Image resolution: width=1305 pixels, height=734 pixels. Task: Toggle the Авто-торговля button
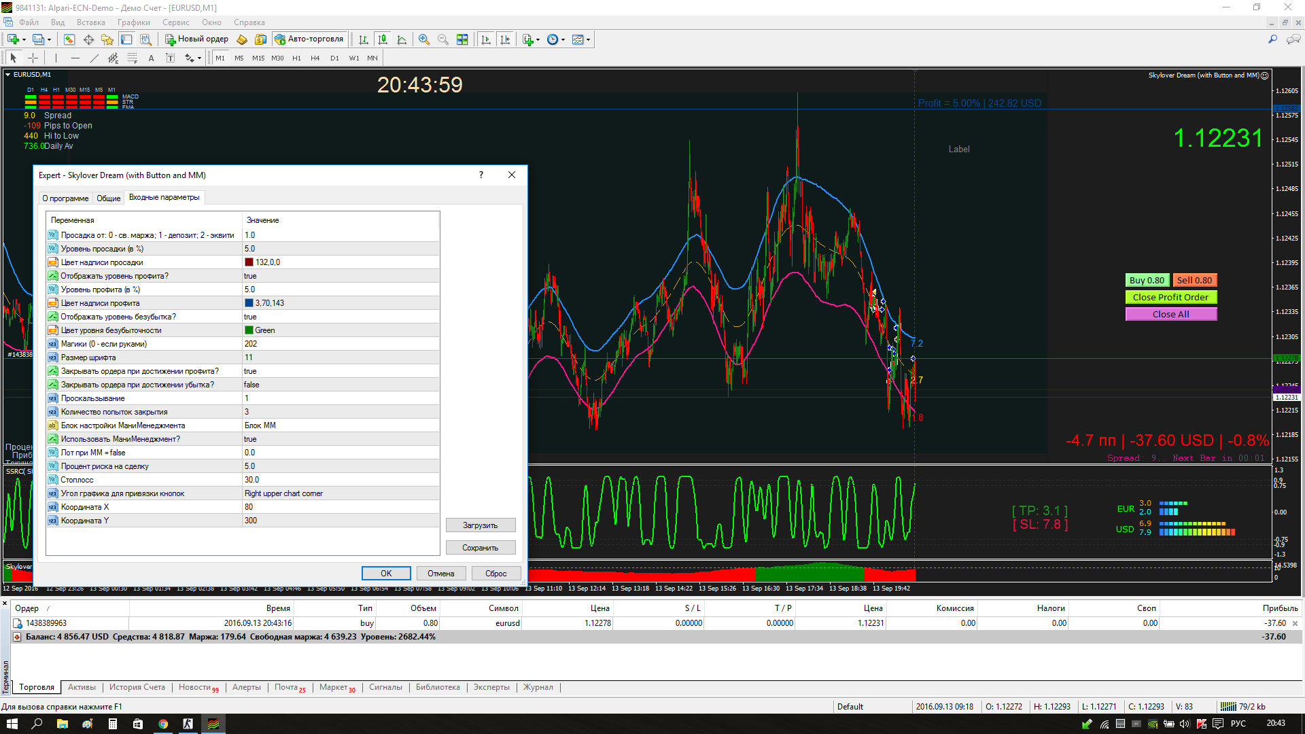click(309, 39)
